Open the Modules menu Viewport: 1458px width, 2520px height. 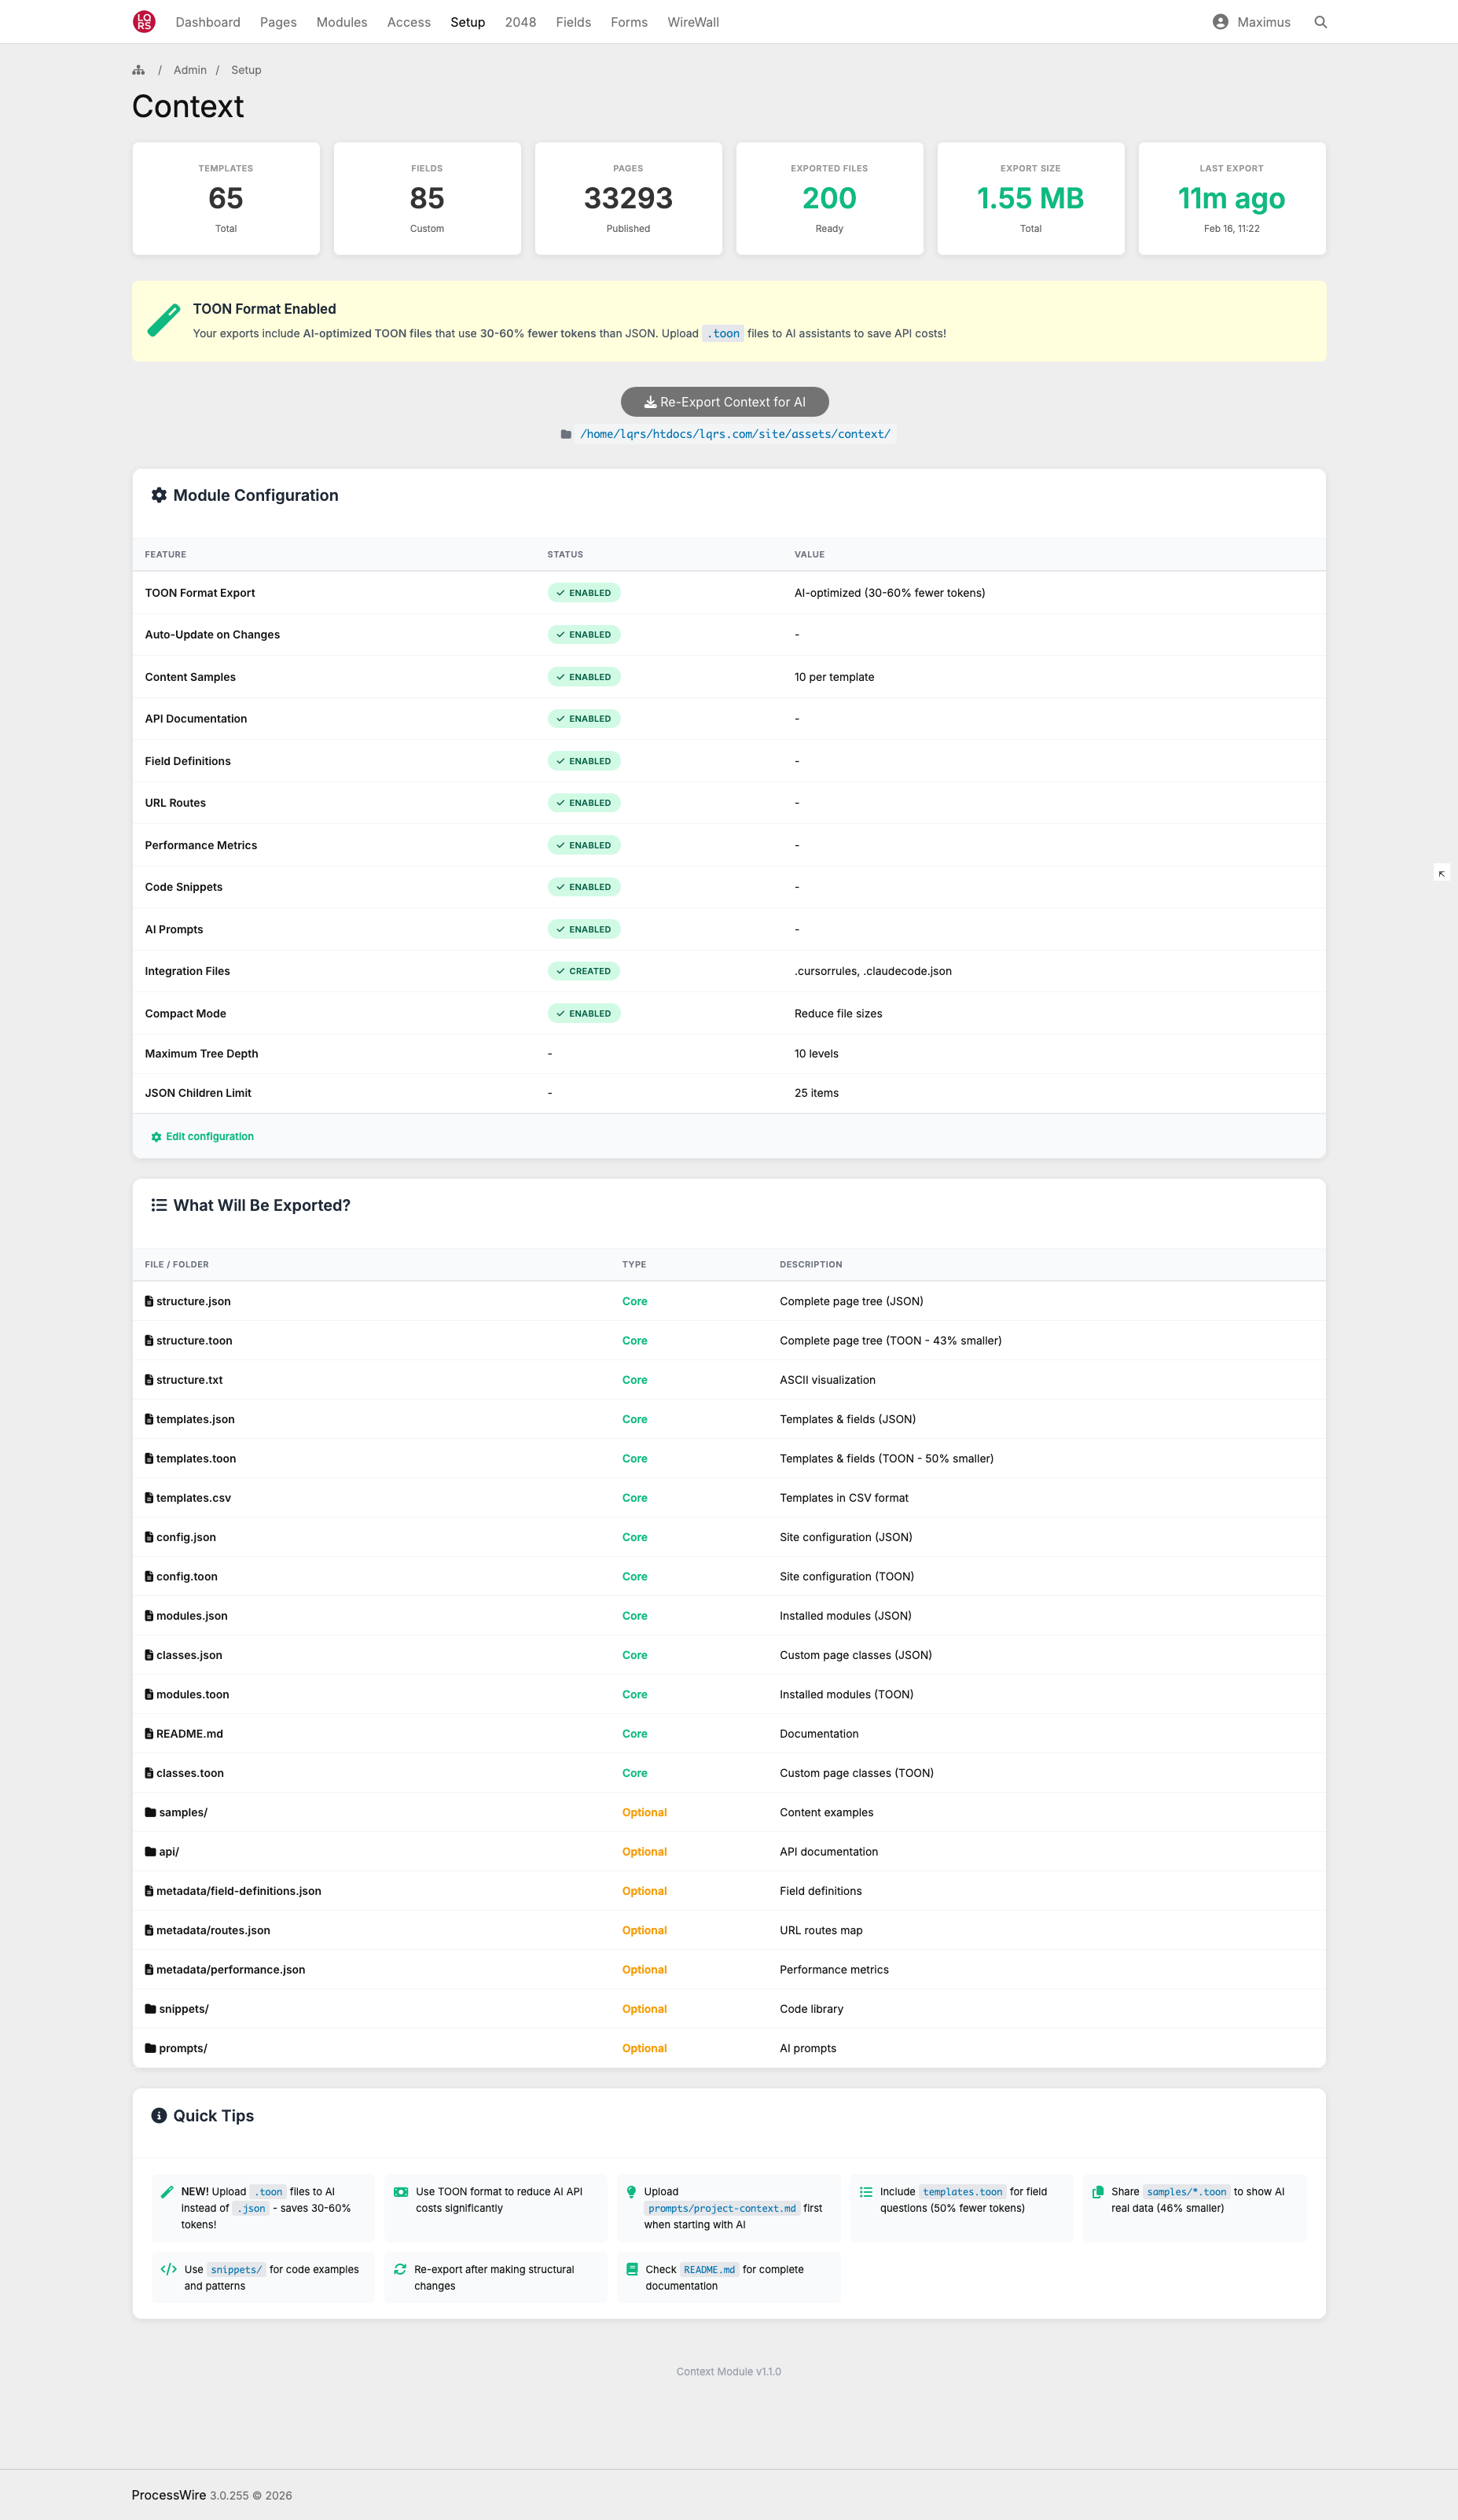click(342, 22)
